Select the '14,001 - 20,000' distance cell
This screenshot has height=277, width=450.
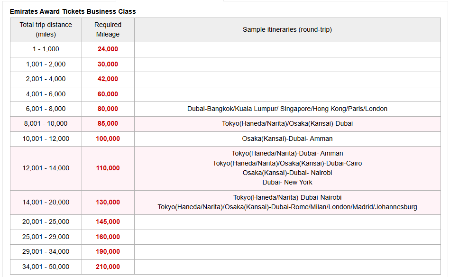pyautogui.click(x=46, y=203)
